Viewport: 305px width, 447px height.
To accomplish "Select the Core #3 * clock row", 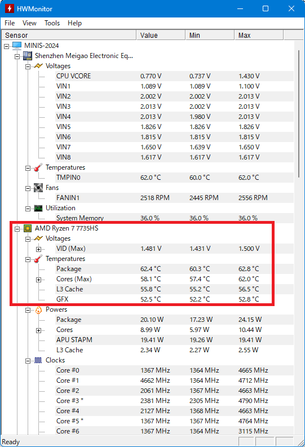I will (174, 401).
